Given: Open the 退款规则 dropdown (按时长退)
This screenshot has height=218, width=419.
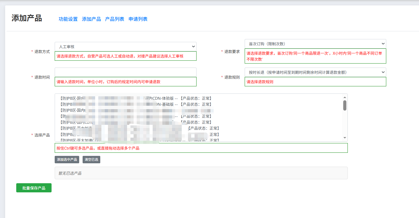Looking at the screenshot, I should click(315, 72).
